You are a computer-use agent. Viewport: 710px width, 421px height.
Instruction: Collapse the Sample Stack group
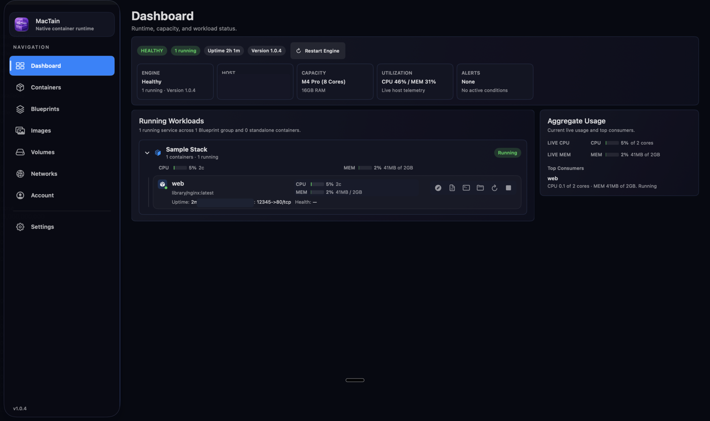(147, 153)
